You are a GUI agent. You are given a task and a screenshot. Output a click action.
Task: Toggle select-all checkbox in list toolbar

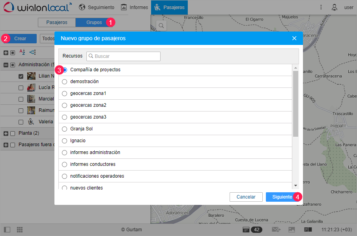coord(13,53)
